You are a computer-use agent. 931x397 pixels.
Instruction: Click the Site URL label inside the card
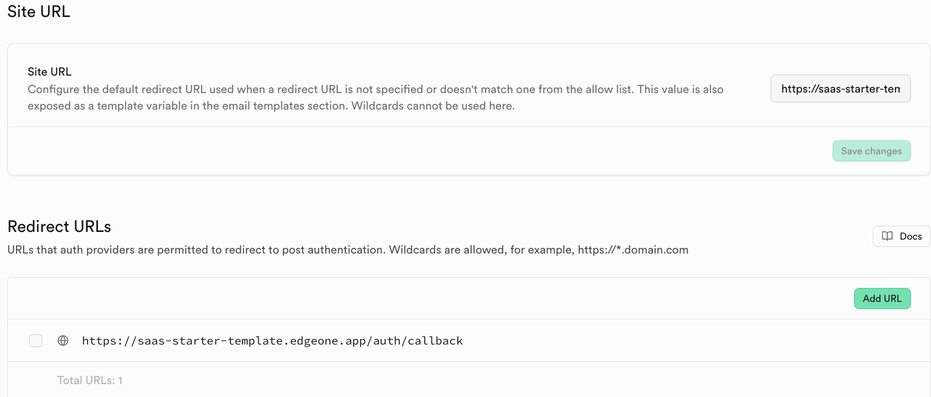[x=49, y=71]
